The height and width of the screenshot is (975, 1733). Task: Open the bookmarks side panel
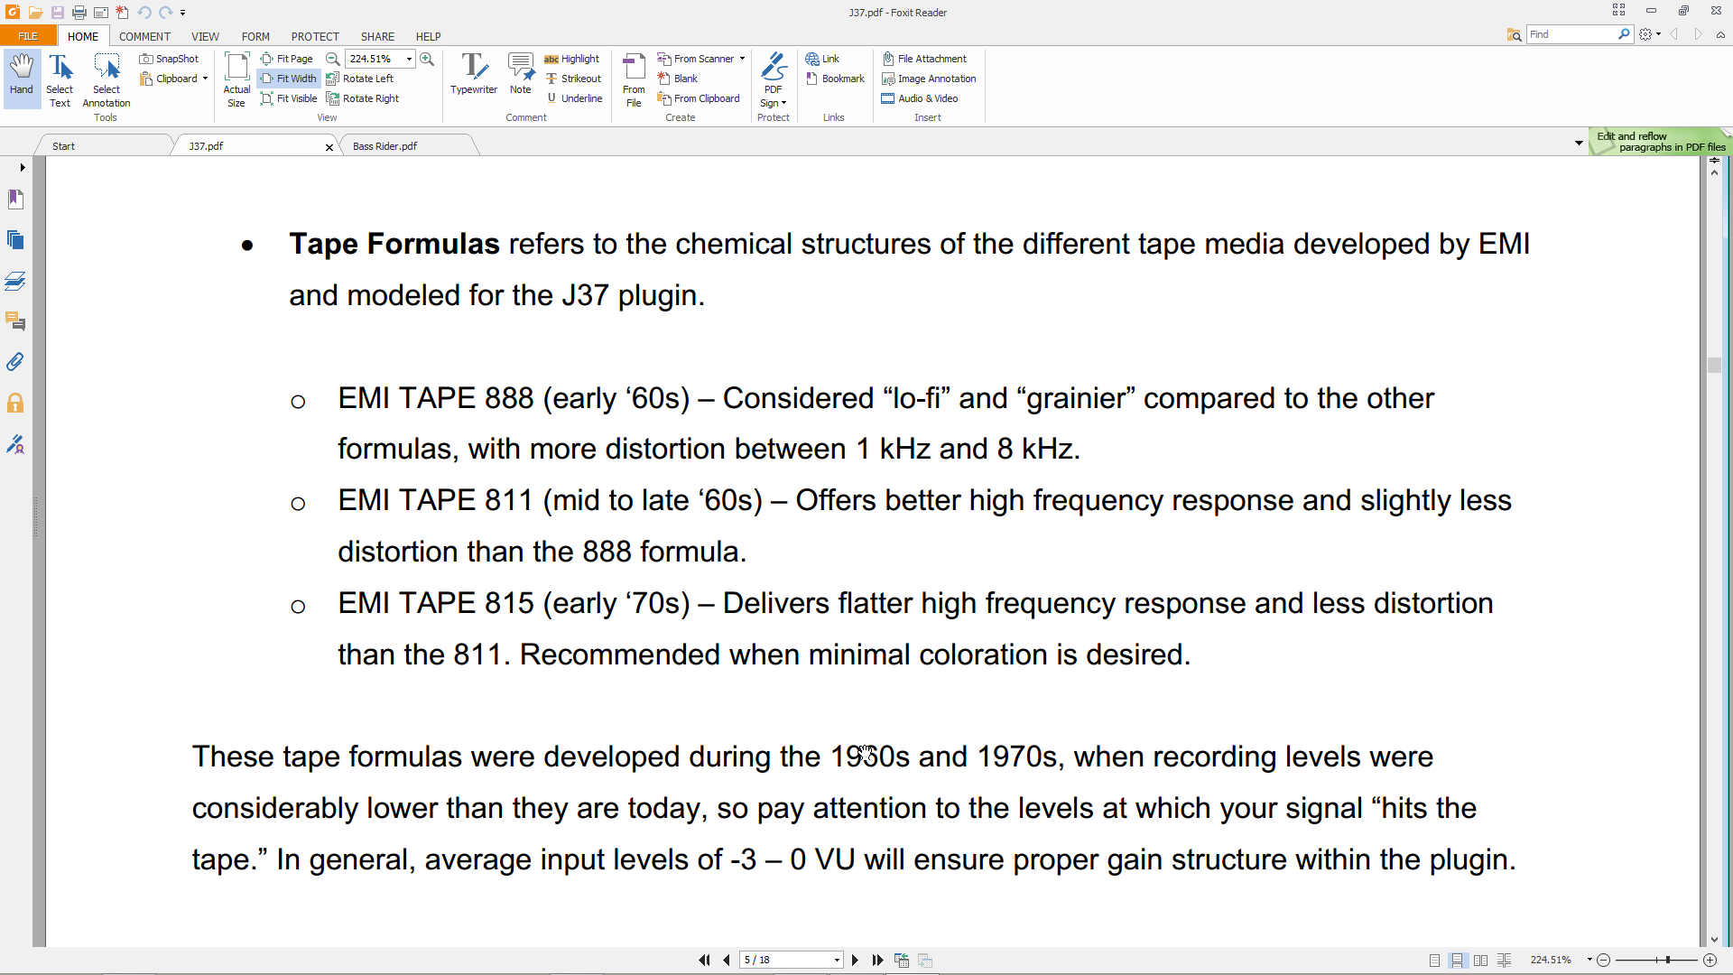[15, 199]
